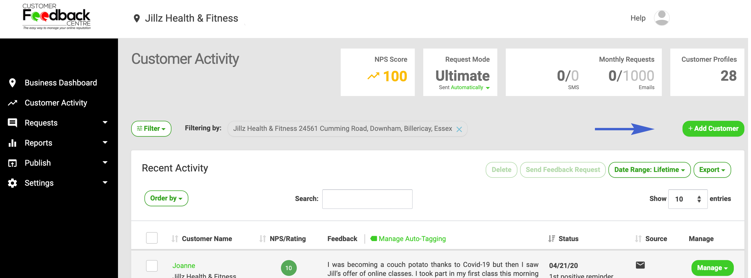The image size is (751, 278).
Task: Open Business Dashboard in sidebar
Action: tap(61, 83)
